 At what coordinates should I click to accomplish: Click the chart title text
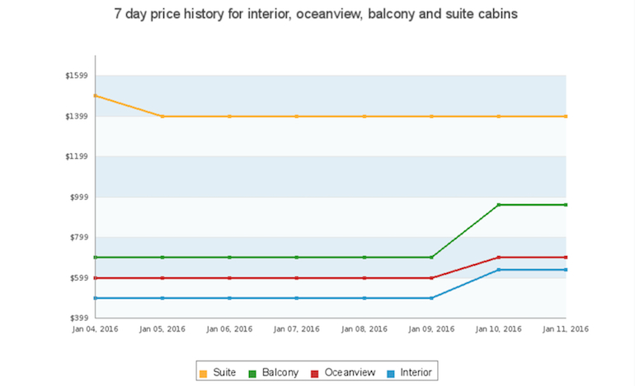pos(316,15)
